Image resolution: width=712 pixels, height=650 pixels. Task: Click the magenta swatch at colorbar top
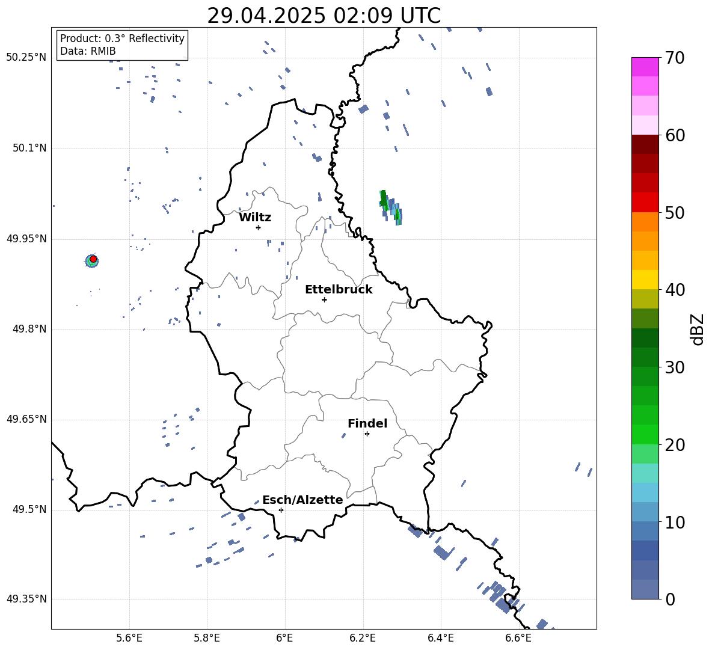pyautogui.click(x=645, y=67)
